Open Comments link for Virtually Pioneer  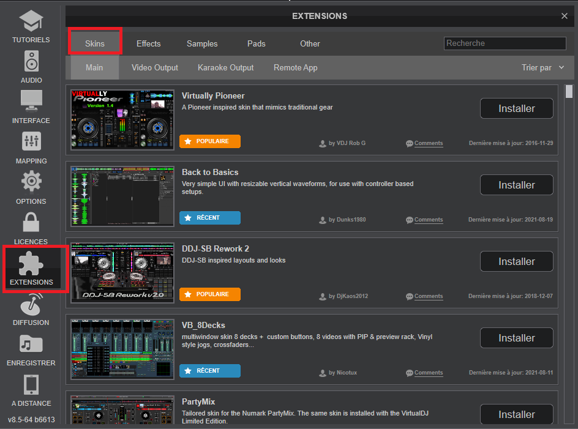(x=429, y=143)
